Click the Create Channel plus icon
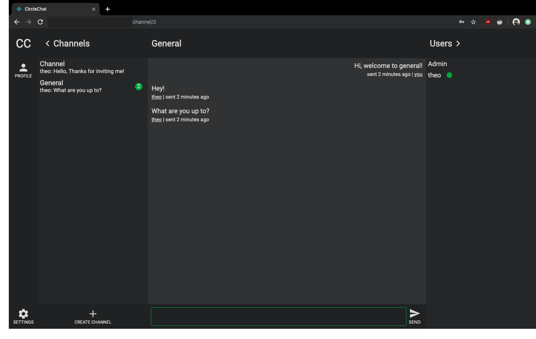 93,314
